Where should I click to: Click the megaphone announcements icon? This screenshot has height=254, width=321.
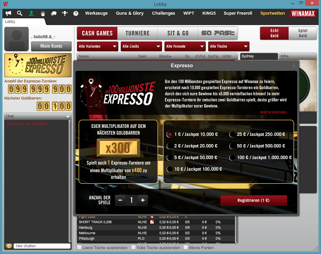tap(9, 13)
